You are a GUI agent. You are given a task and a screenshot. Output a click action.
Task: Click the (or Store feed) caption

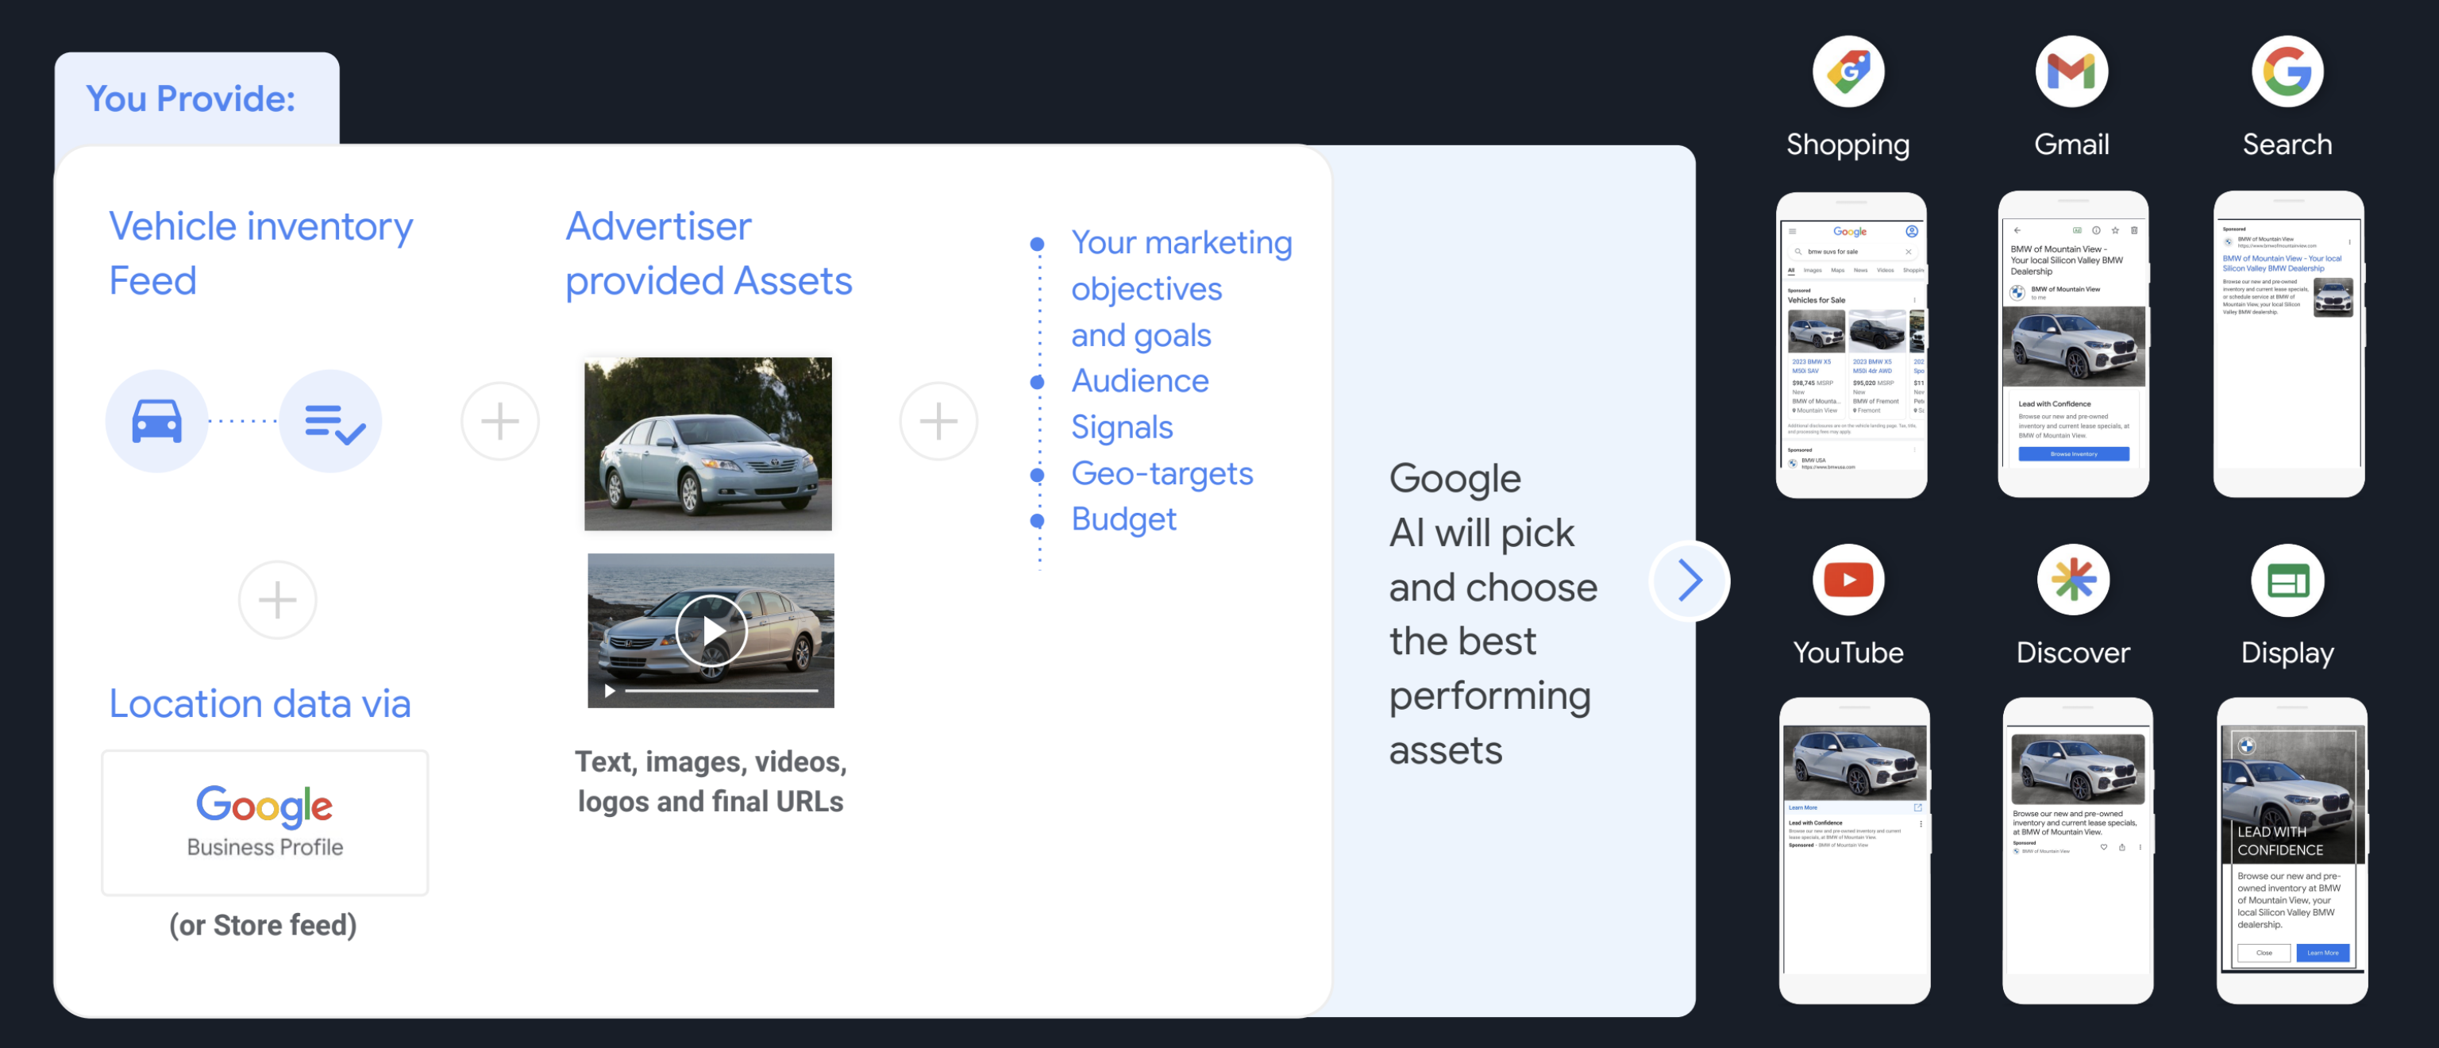(264, 925)
